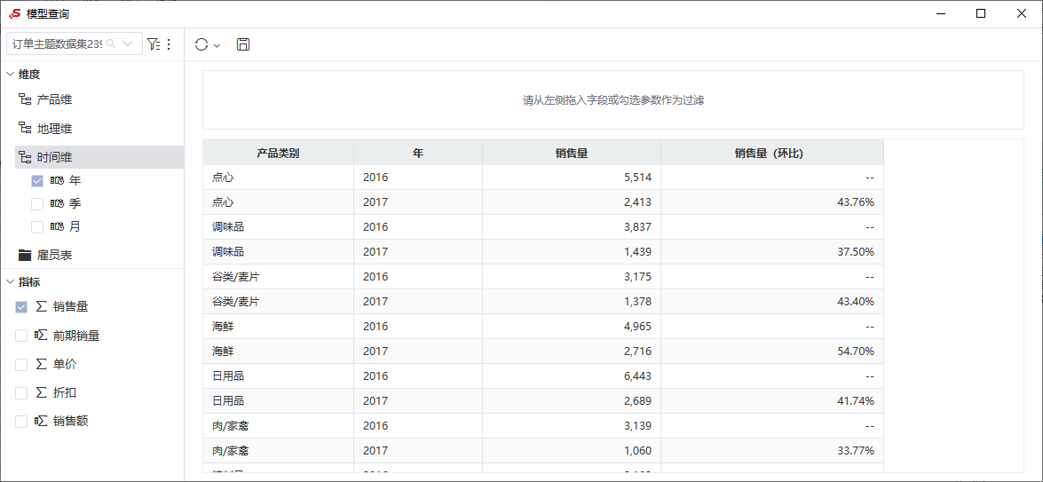Enable the 前期销量 indicator checkbox
1043x482 pixels.
[21, 336]
